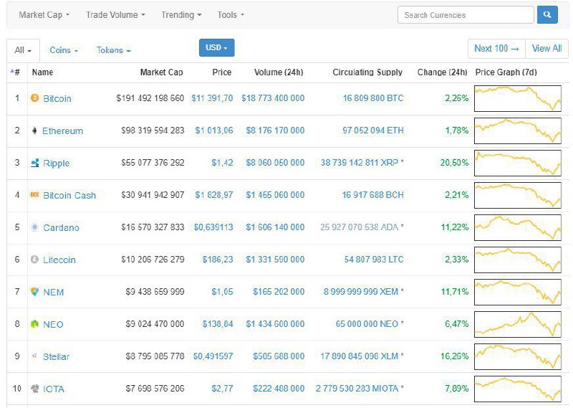
Task: Click the View All button
Action: coord(546,48)
